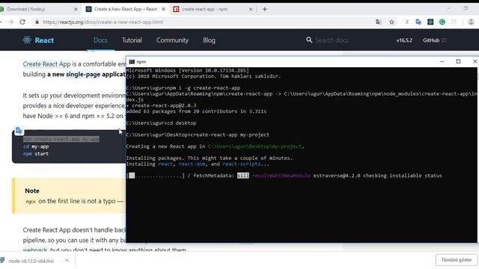This screenshot has height=269, width=479.
Task: Click the padlock site info icon
Action: click(37, 22)
